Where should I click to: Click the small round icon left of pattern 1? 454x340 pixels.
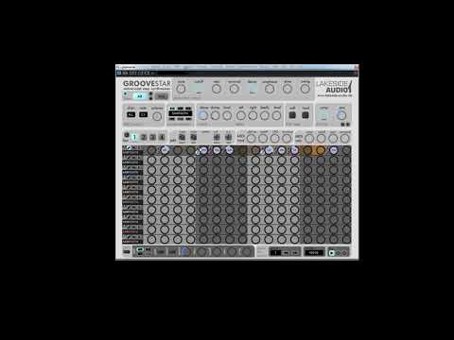[126, 135]
